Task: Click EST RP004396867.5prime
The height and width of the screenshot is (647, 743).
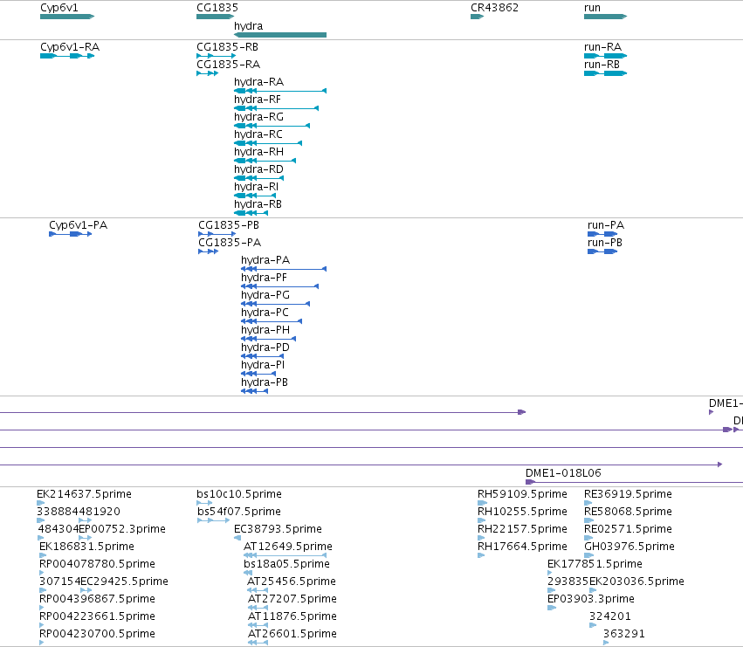Action: click(97, 599)
